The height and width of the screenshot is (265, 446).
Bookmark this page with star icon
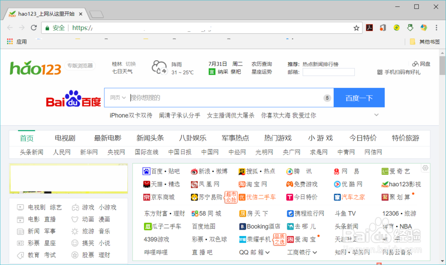point(356,28)
